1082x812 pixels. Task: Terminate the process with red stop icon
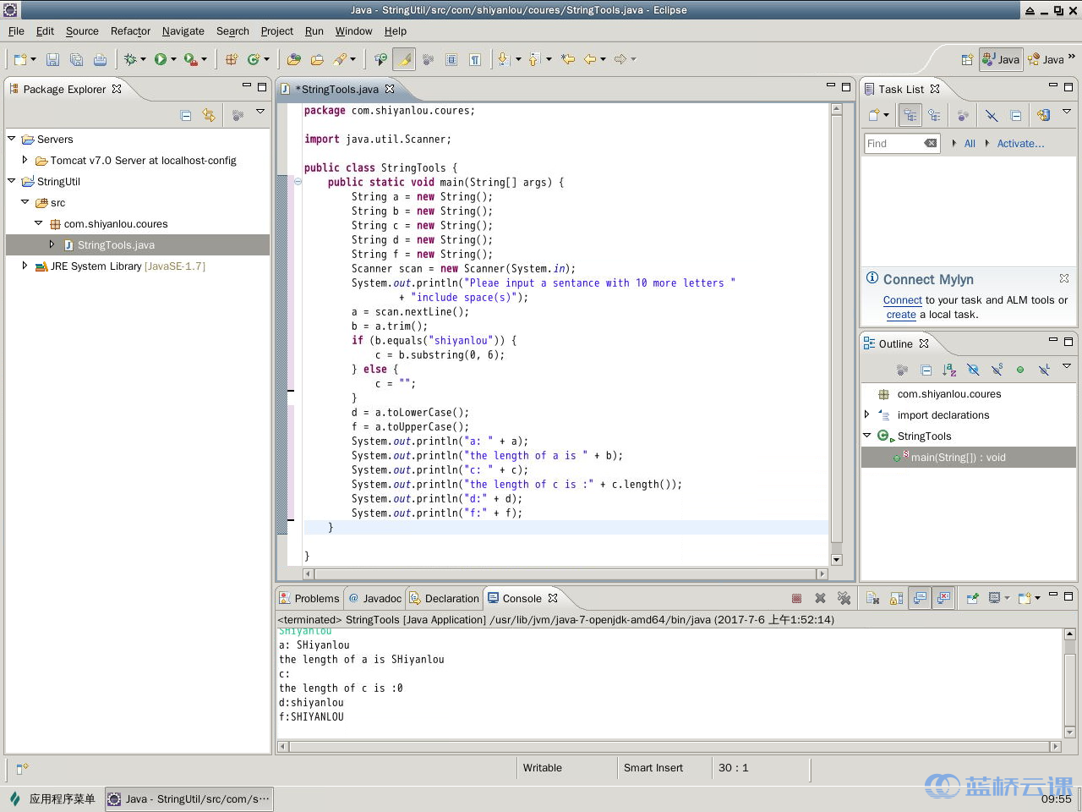coord(796,598)
